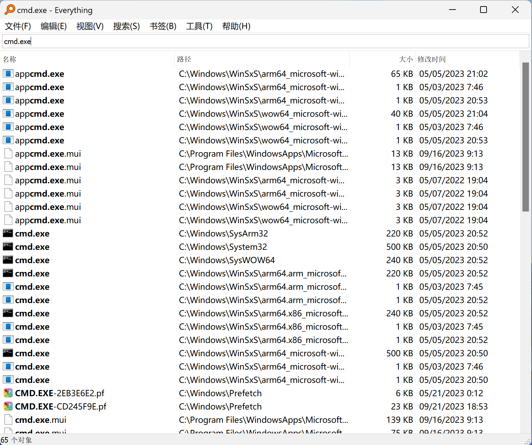The height and width of the screenshot is (445, 532).
Task: Click the Everything magnifier icon in title bar
Action: 10,10
